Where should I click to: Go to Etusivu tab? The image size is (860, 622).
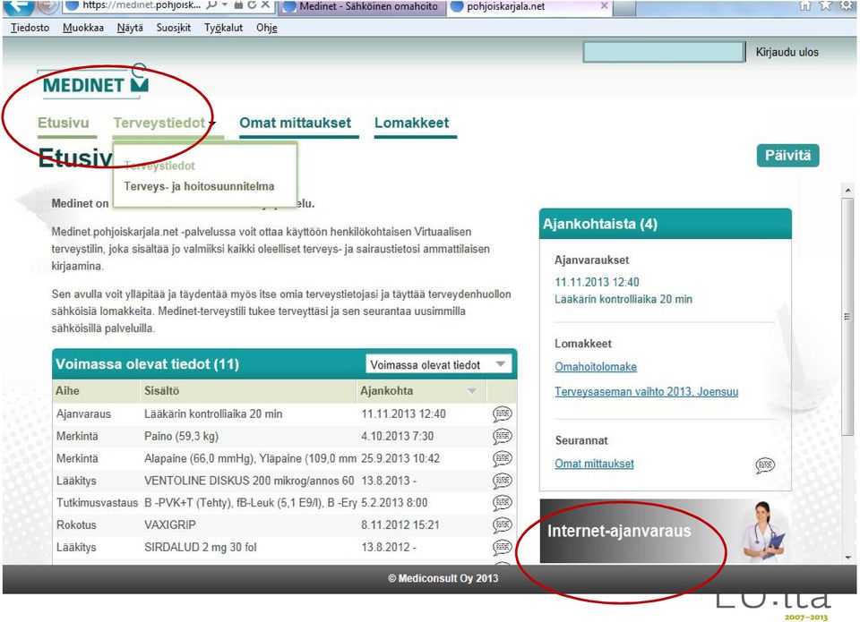(x=63, y=123)
